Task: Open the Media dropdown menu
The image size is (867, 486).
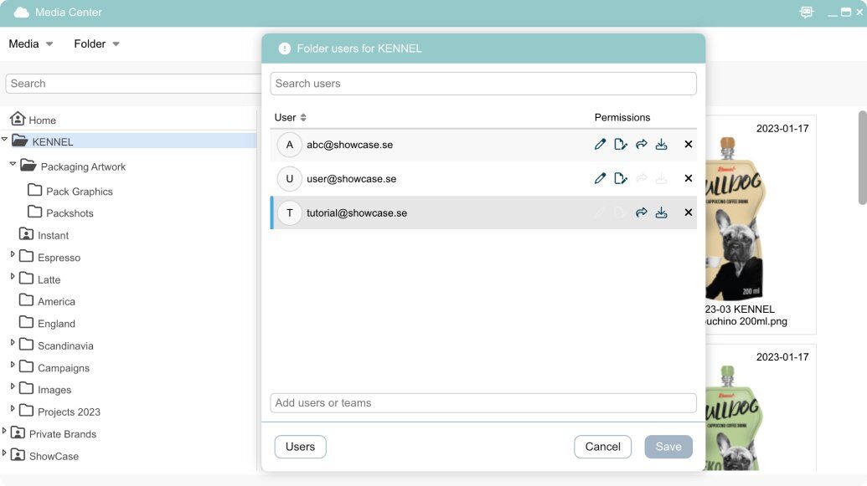Action: (30, 43)
